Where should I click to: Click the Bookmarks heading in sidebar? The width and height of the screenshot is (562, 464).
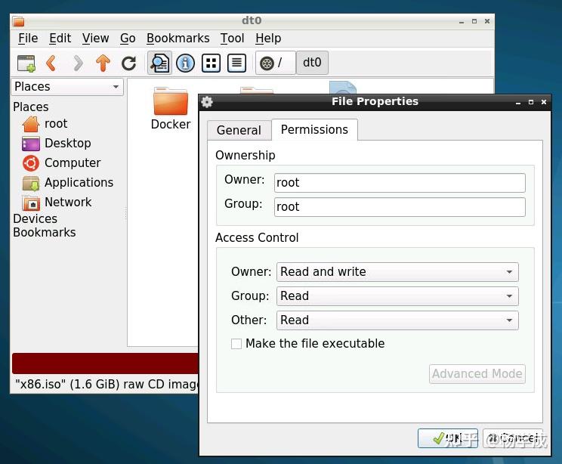tap(45, 232)
